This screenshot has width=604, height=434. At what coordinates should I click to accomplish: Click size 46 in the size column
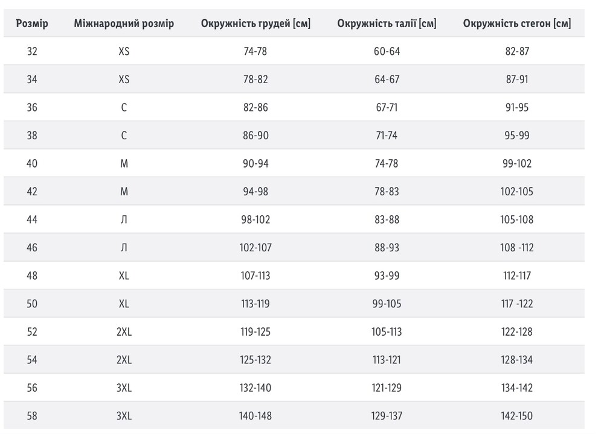tap(32, 248)
